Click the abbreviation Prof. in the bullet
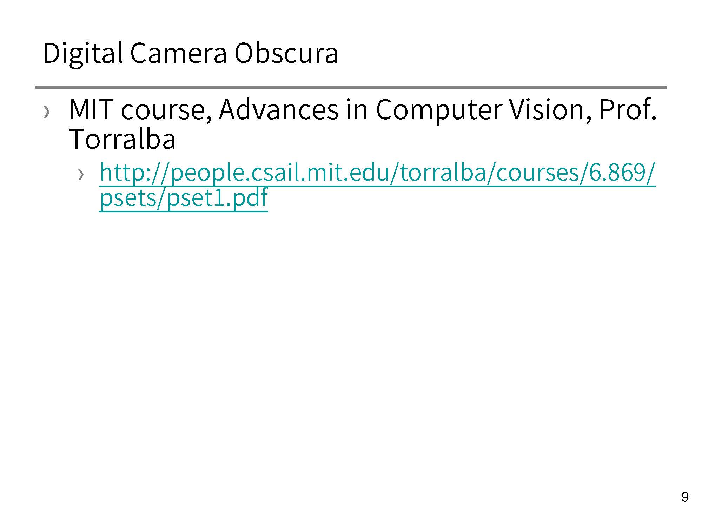Image resolution: width=702 pixels, height=526 pixels. coord(627,110)
